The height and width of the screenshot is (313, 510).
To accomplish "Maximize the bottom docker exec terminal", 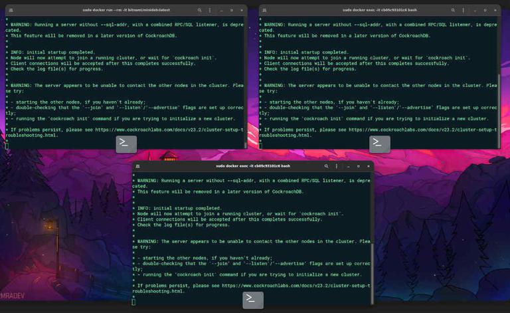I will [x=359, y=166].
